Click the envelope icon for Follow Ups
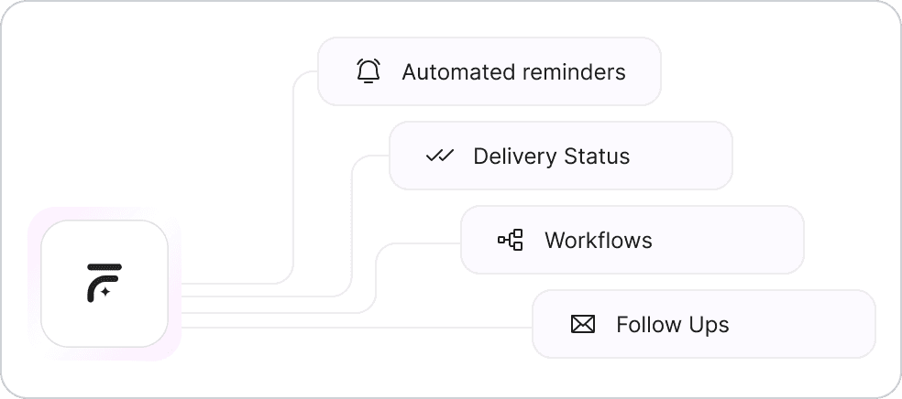Screen dimensions: 902x399 coord(583,324)
